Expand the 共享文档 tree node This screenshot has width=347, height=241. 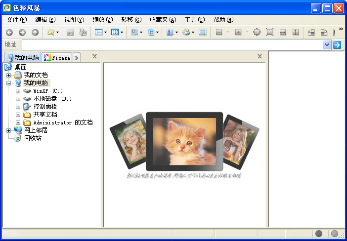click(18, 115)
